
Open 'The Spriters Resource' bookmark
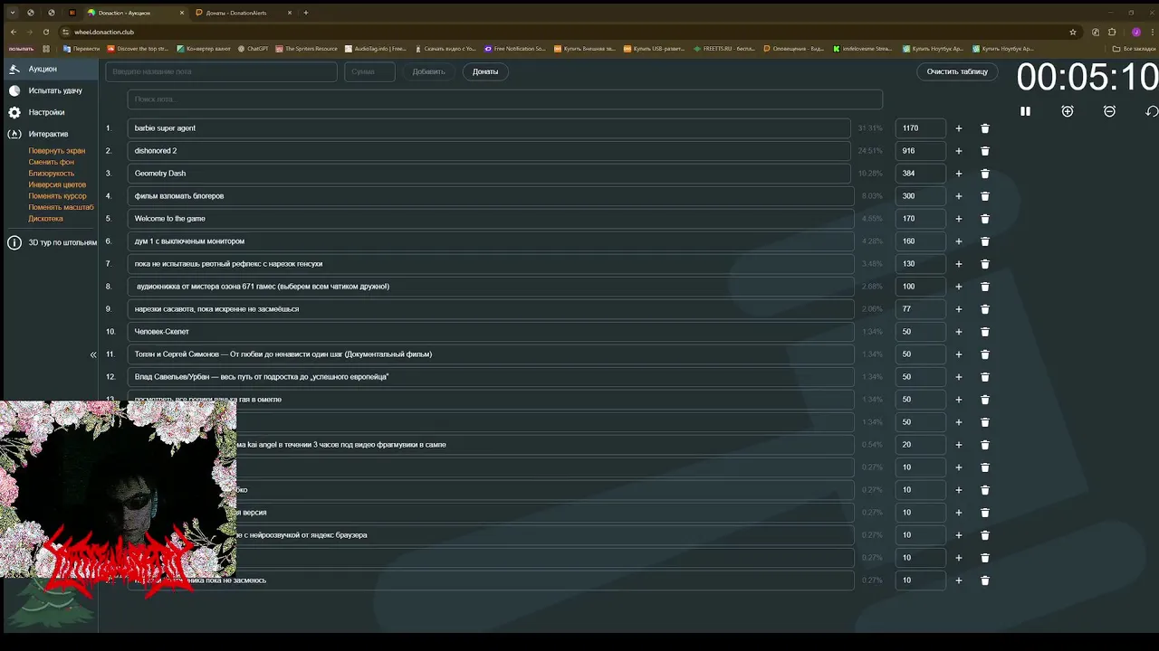tap(306, 49)
